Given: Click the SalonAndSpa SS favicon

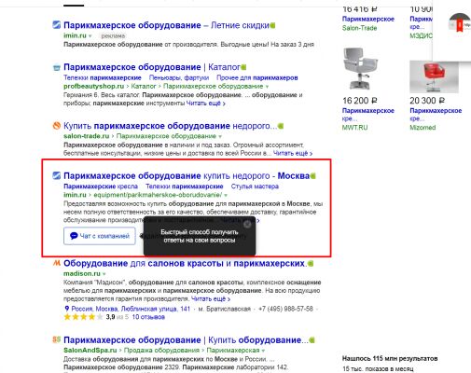Looking at the screenshot, I should [x=56, y=339].
